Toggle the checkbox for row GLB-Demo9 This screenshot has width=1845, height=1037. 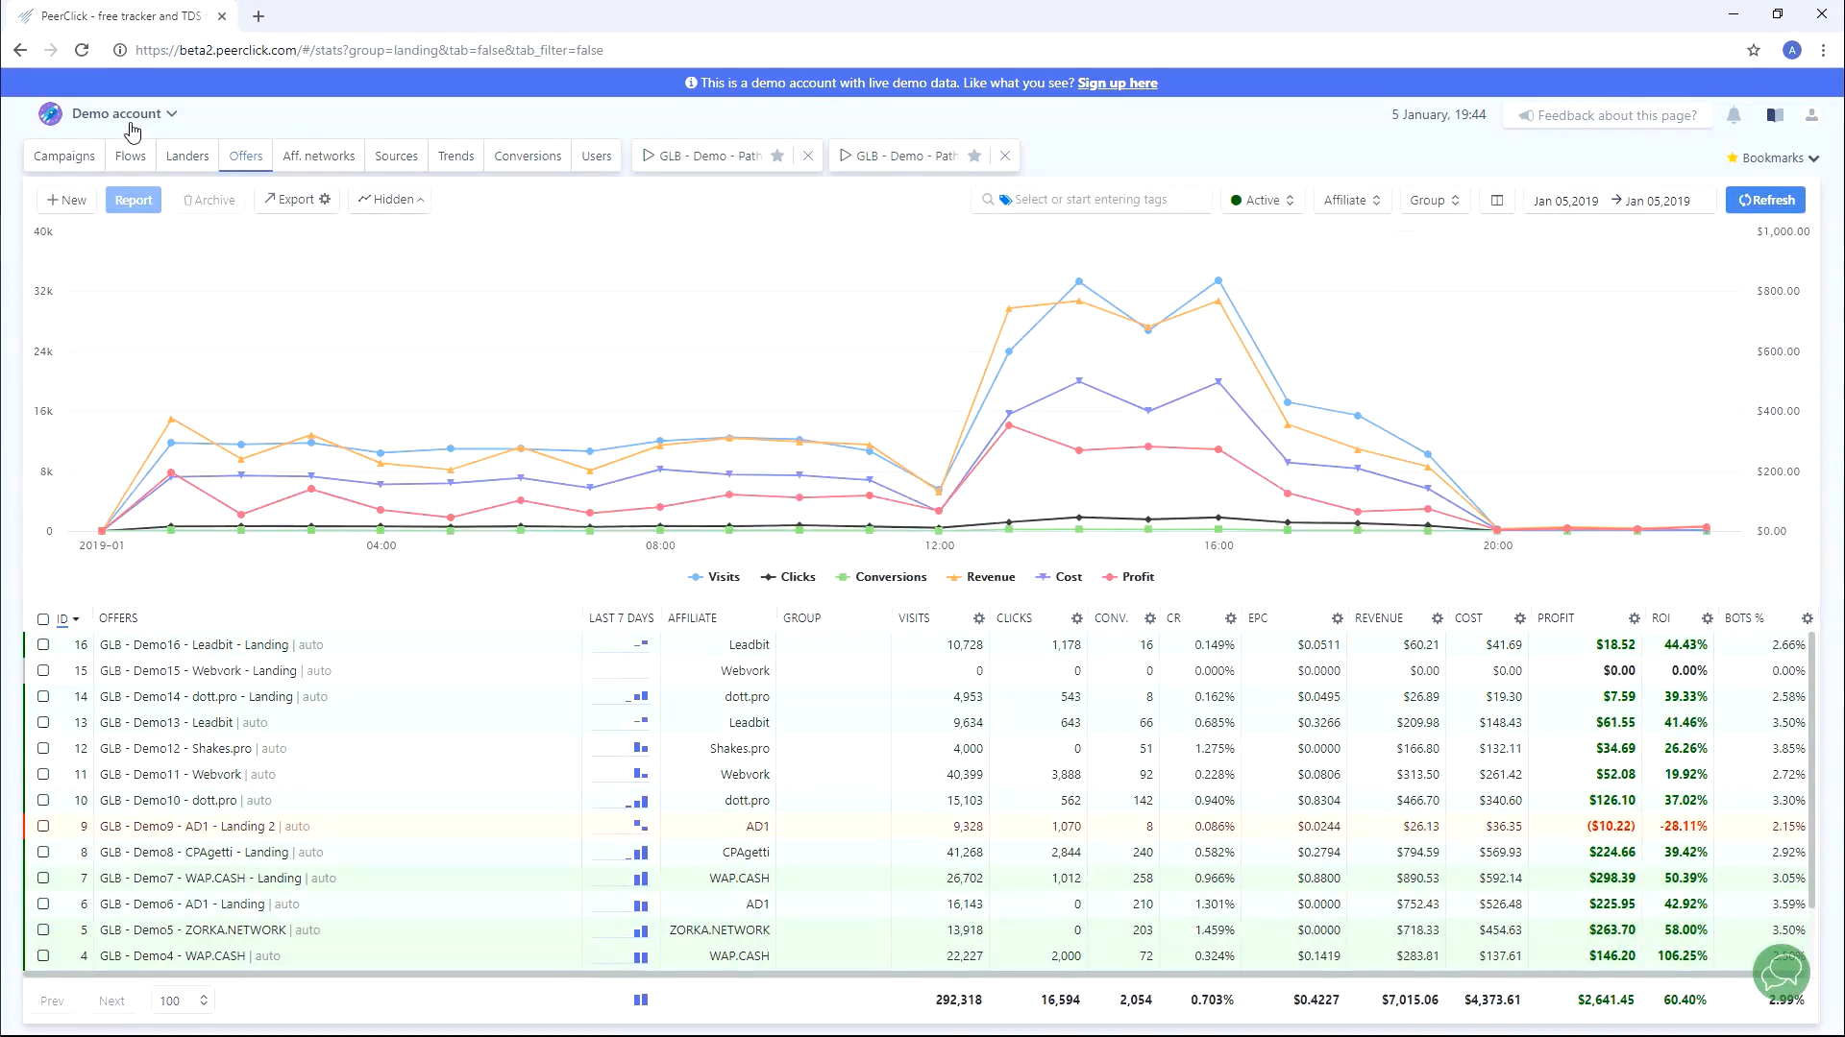[x=43, y=826]
